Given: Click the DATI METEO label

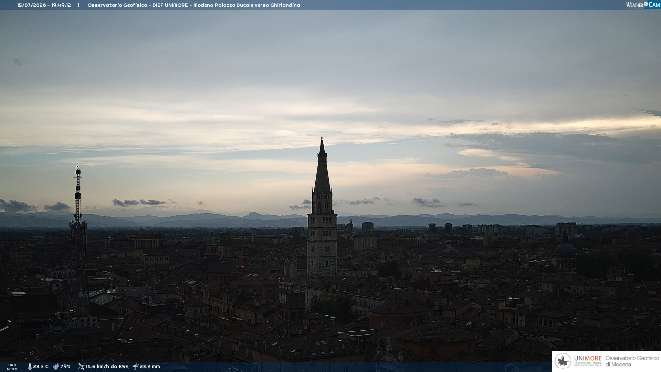Looking at the screenshot, I should tap(12, 367).
